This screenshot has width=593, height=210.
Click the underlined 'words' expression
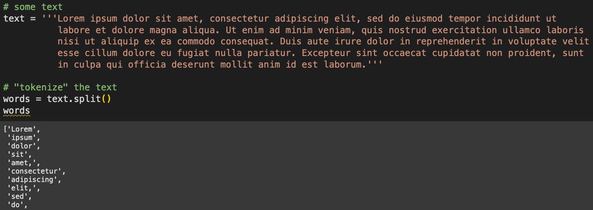[16, 110]
